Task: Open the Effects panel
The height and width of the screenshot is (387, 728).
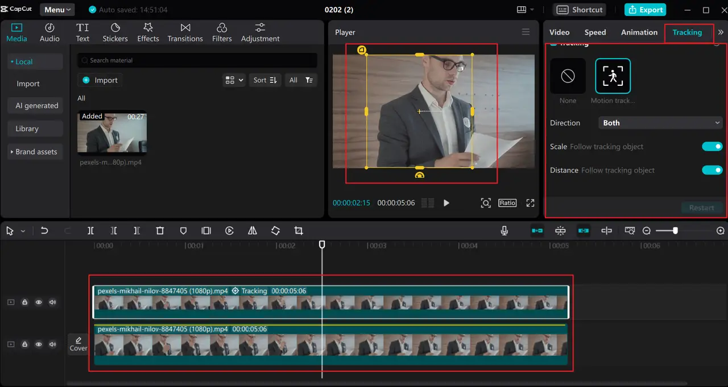Action: click(x=148, y=32)
